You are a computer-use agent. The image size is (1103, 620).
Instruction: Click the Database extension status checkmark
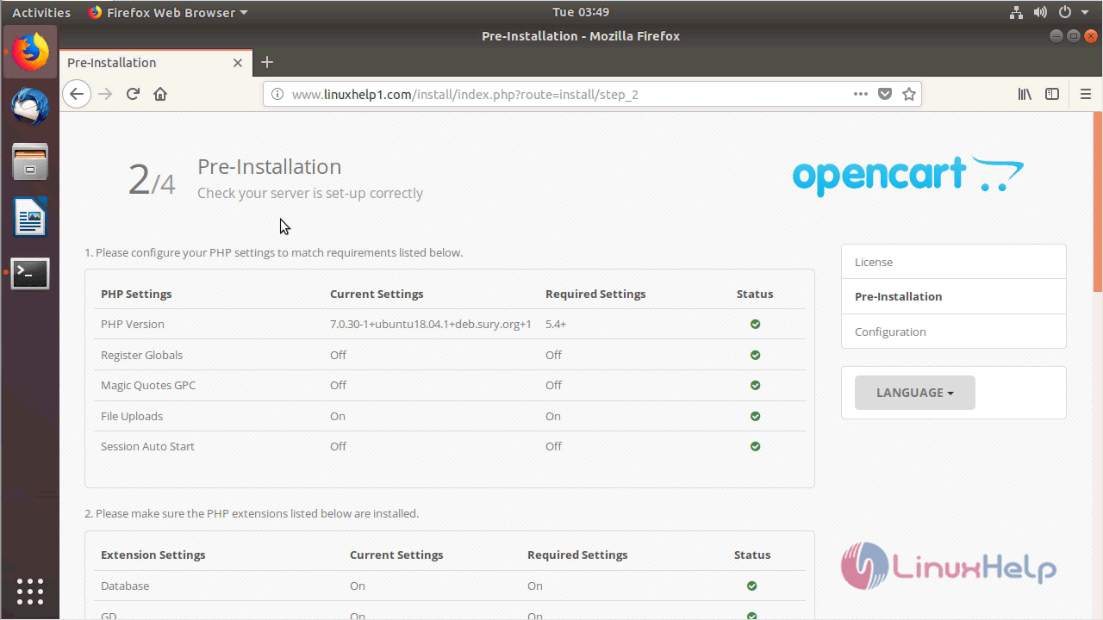click(751, 586)
